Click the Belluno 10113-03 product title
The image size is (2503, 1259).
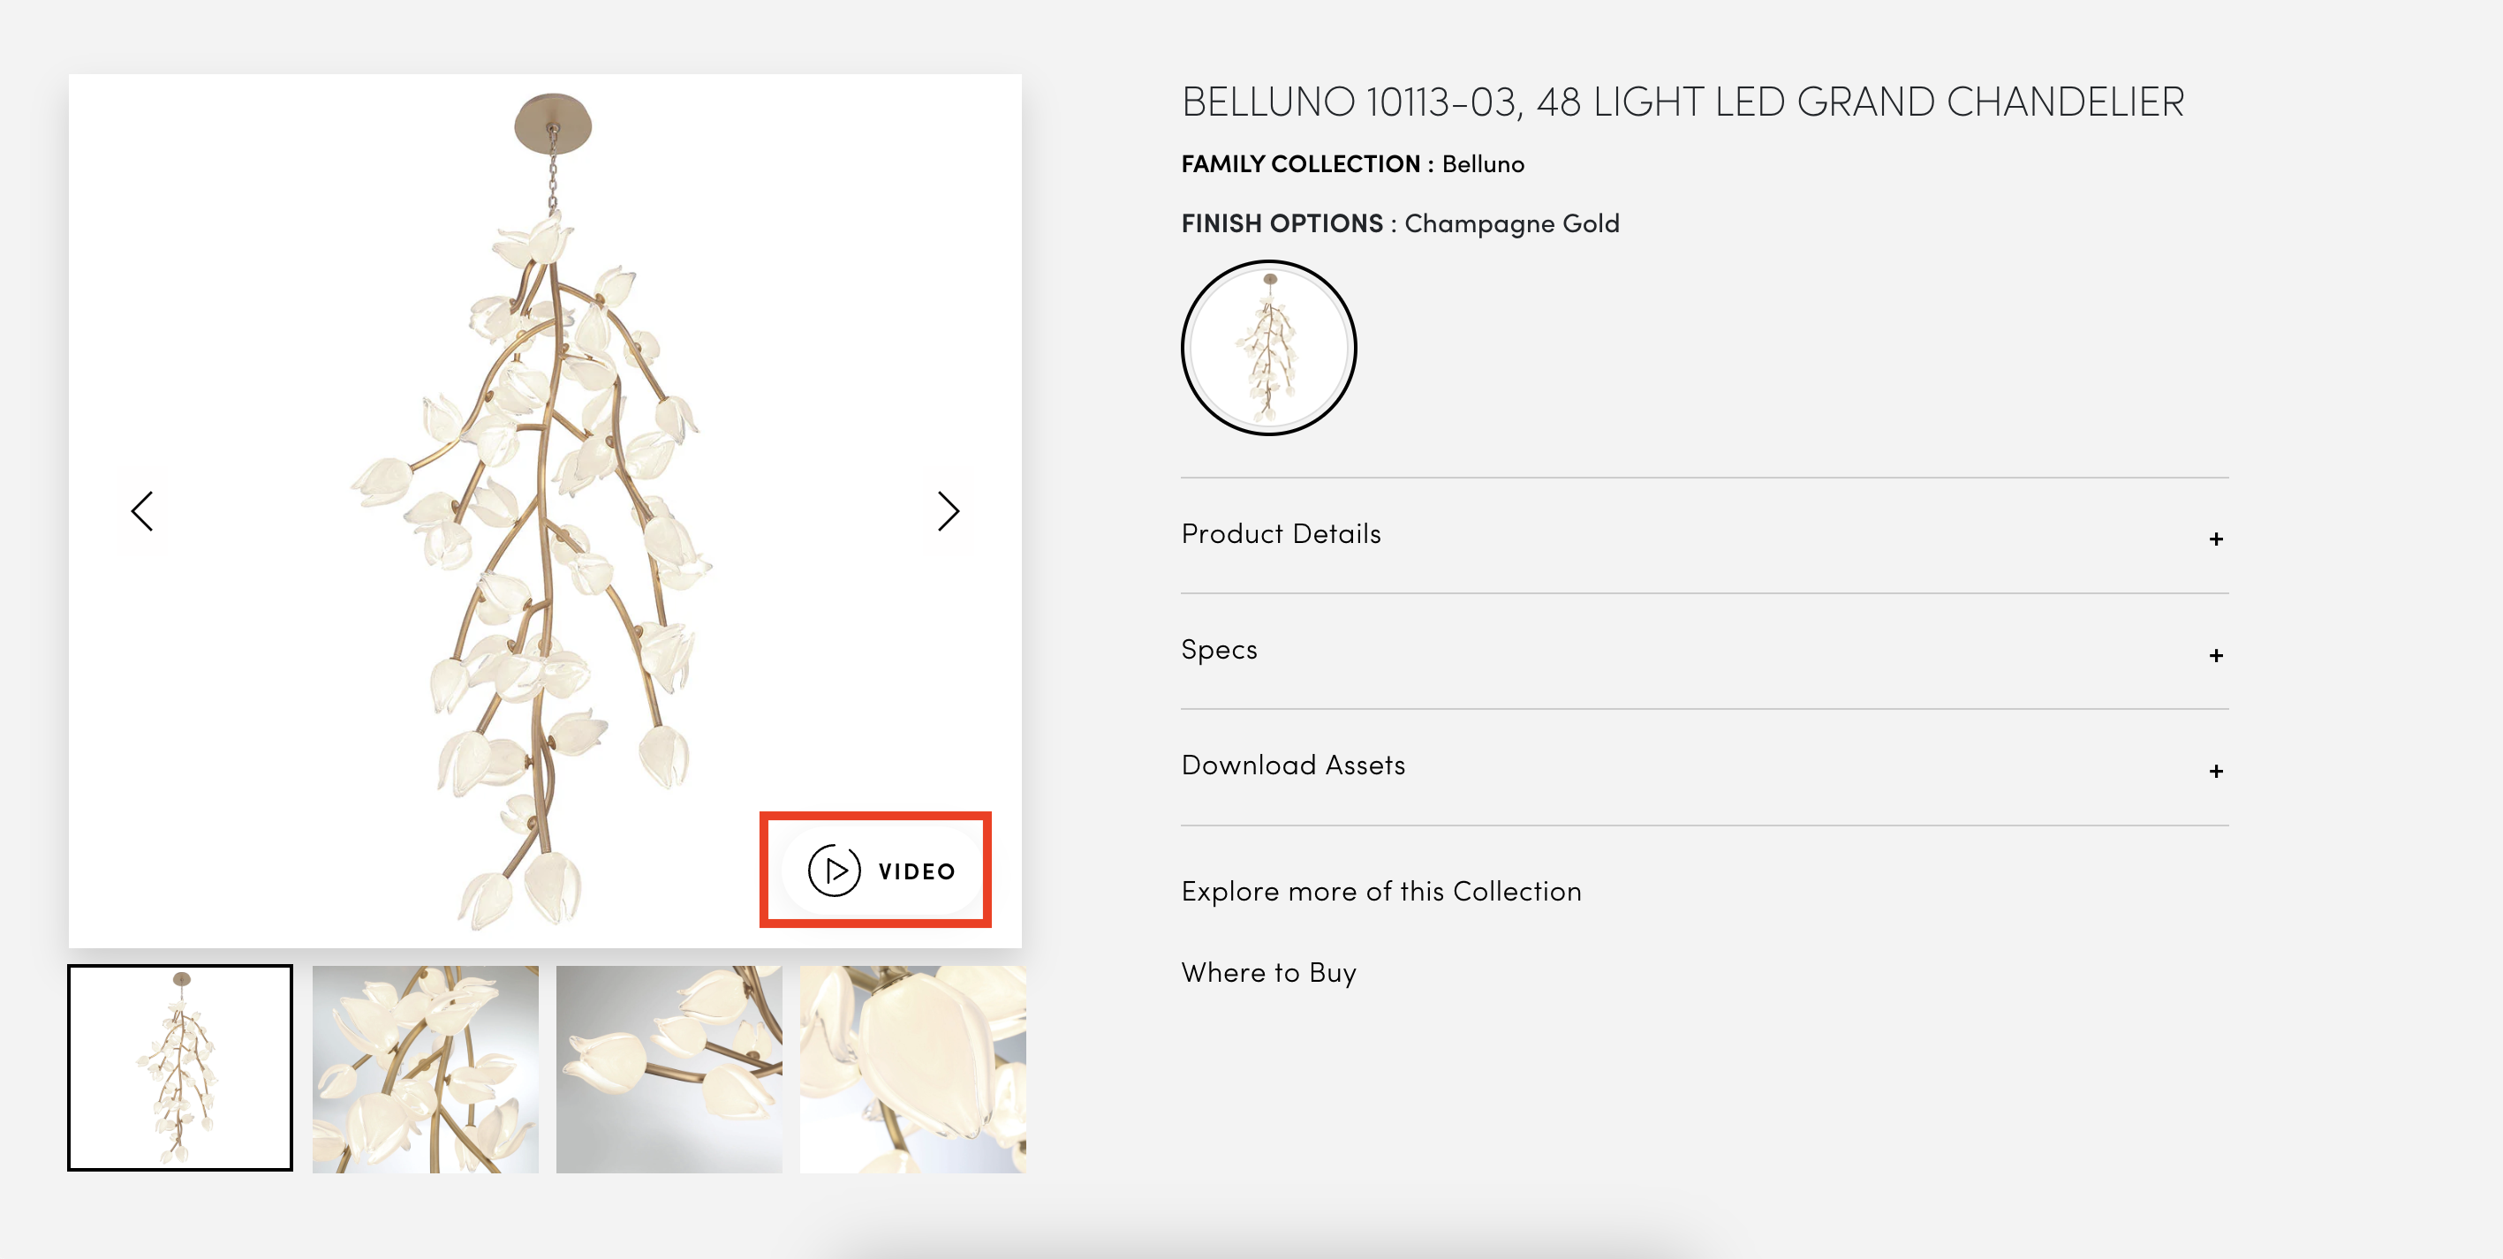click(1682, 102)
